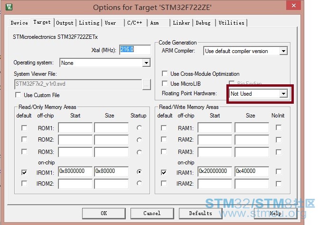Select the ROM2 Startup radio button
Screen dimensions: 318x225
[x=139, y=140]
